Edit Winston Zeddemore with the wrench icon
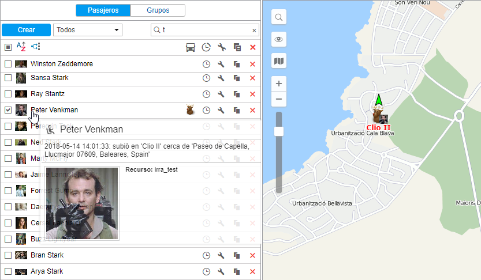 click(221, 65)
